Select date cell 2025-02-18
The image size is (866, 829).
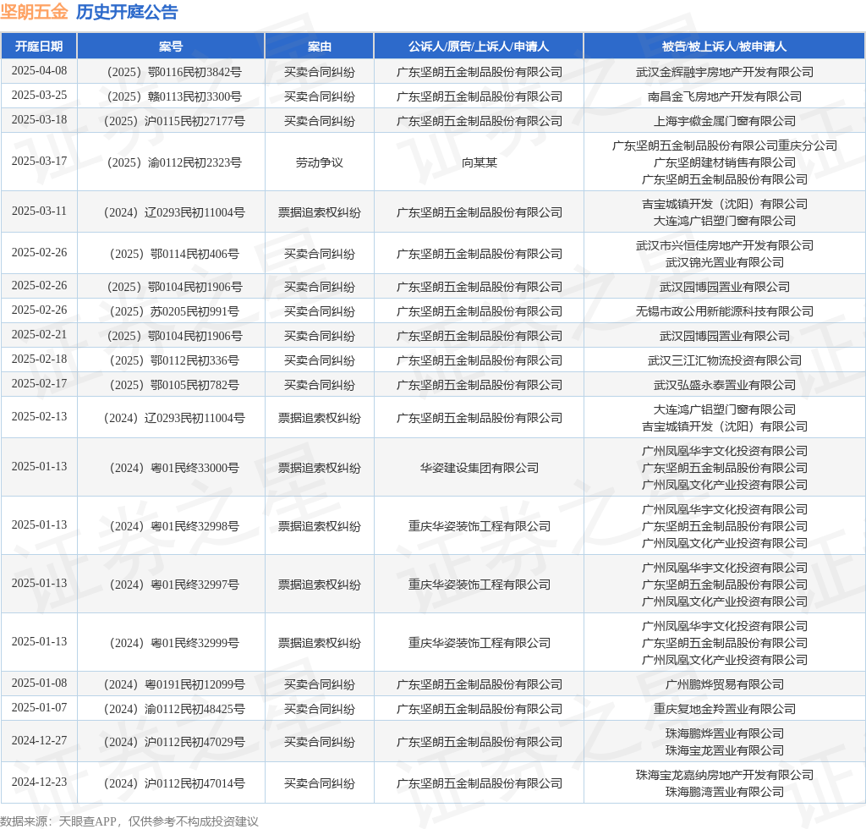pyautogui.click(x=39, y=359)
